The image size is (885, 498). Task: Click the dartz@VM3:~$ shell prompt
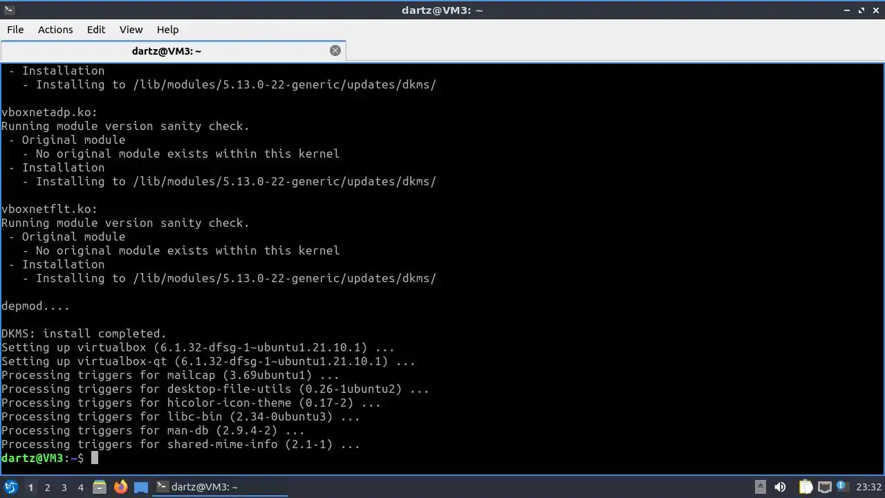coord(42,458)
